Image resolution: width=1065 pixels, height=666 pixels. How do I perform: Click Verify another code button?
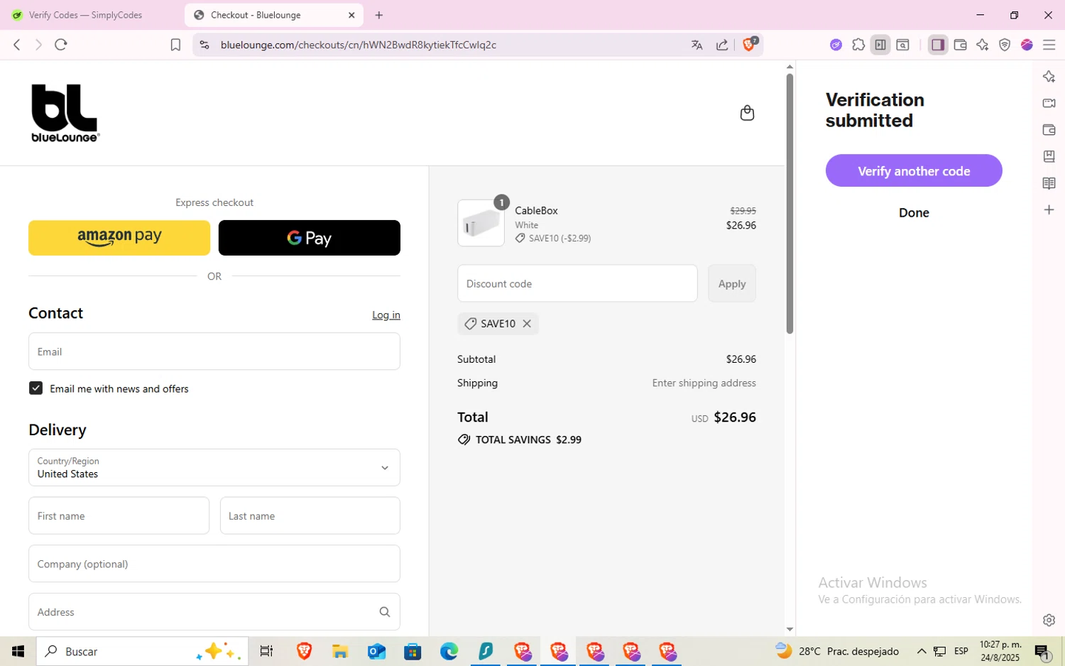tap(914, 170)
